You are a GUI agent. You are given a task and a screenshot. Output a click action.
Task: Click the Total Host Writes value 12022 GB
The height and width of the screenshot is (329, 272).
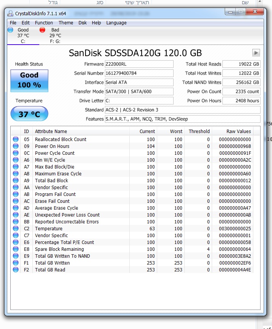tap(241, 73)
